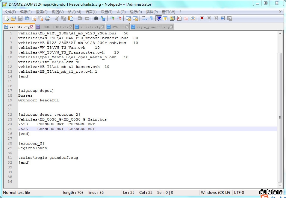Toggle word wrap in toolbar
This screenshot has height=198, width=286.
coord(144,19)
